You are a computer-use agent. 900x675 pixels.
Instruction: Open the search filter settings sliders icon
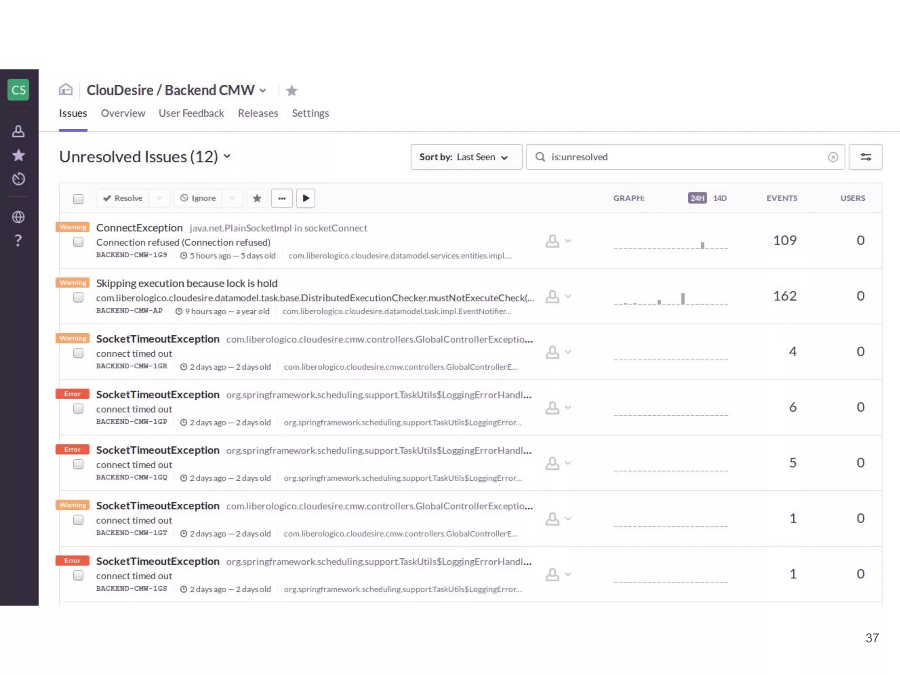pos(865,157)
